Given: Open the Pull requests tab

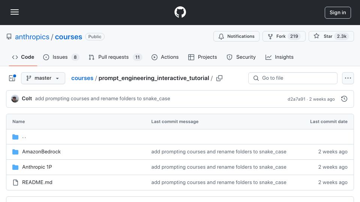Looking at the screenshot, I should [x=115, y=57].
